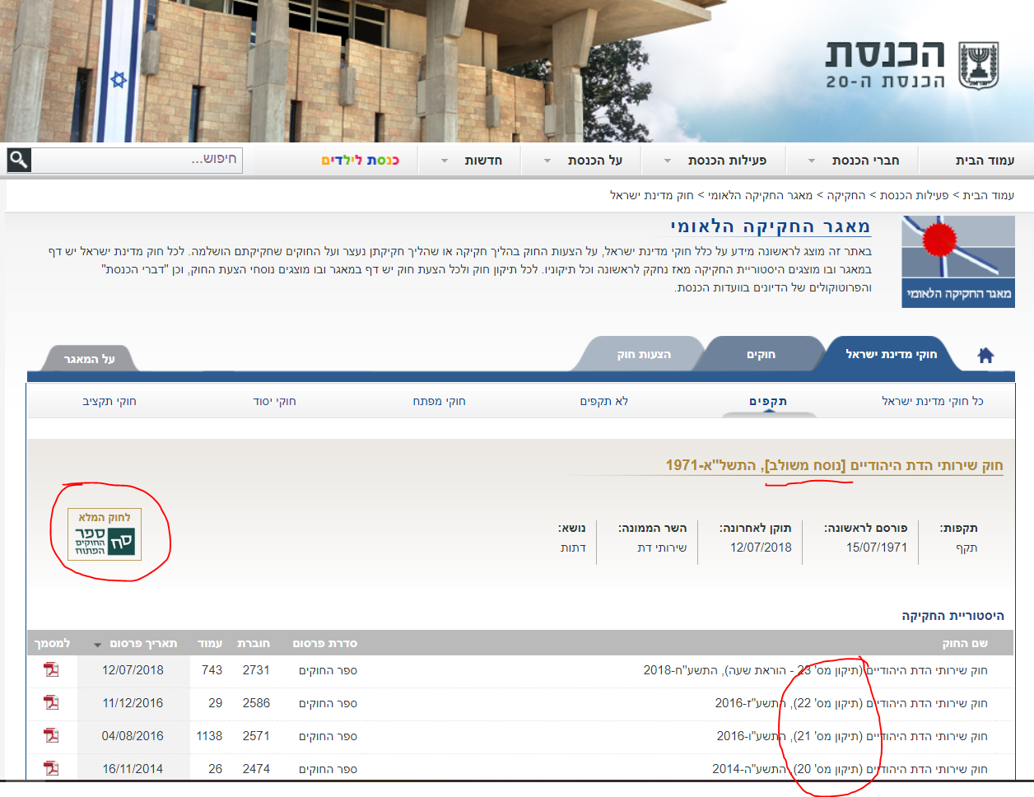The image size is (1034, 797).
Task: Open the law name link for תיקון מס' 22
Action: [851, 703]
